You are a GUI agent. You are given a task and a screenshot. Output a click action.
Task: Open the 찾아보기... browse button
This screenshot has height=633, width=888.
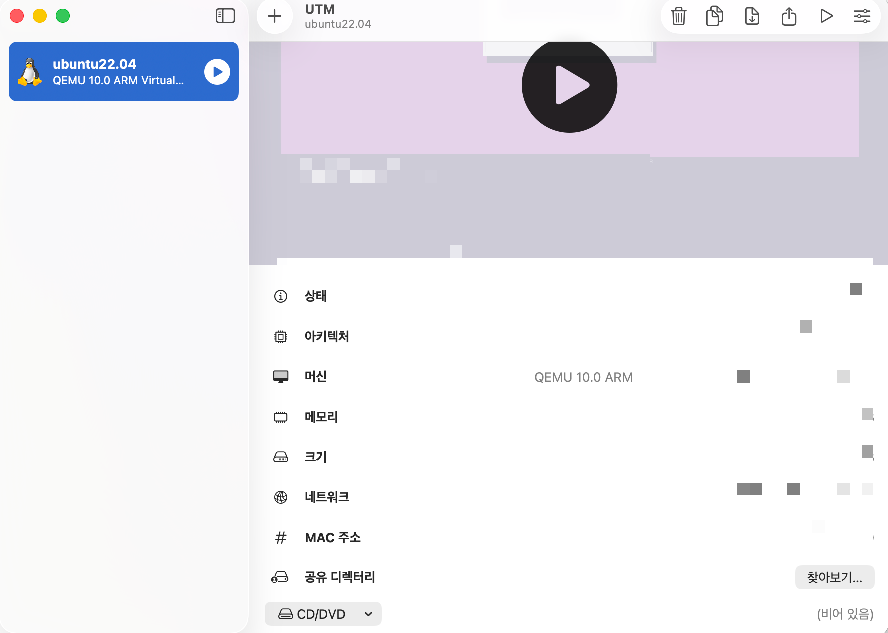click(835, 577)
